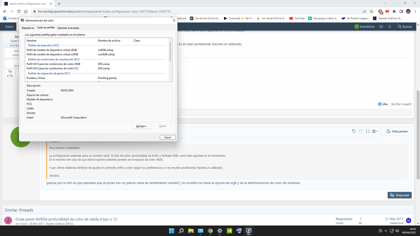
Task: Open Color Management taskbar icon
Action: [249, 231]
